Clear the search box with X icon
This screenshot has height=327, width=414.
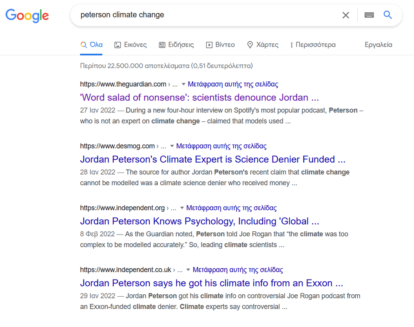pos(345,15)
